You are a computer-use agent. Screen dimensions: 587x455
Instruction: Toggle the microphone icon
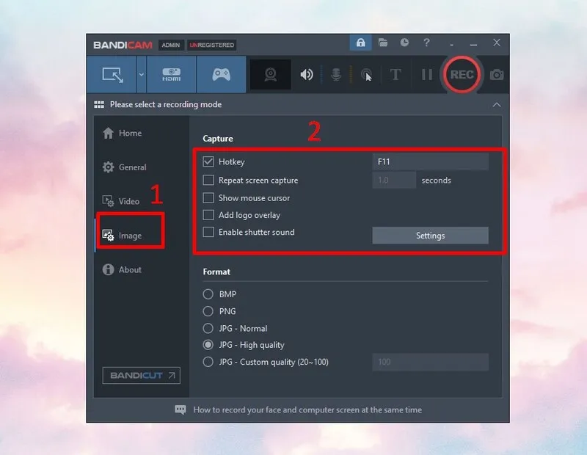[336, 74]
